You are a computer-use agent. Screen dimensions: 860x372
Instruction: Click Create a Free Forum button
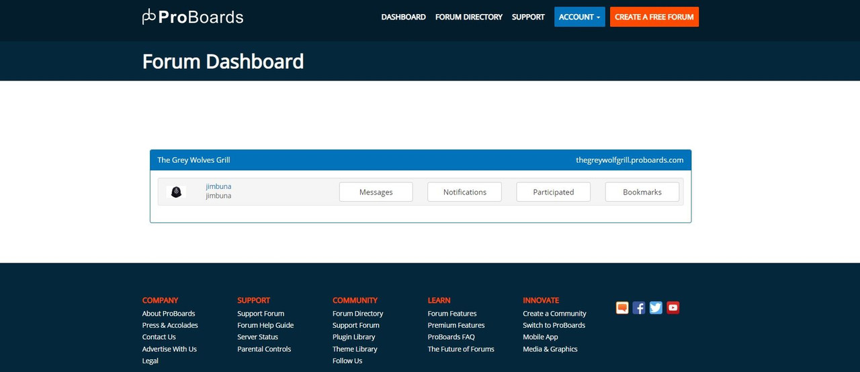tap(654, 17)
